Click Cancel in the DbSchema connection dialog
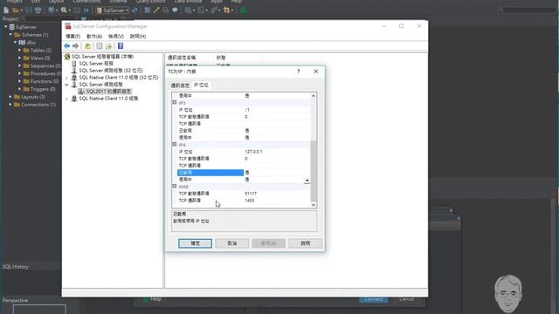559x314 pixels. 406,299
